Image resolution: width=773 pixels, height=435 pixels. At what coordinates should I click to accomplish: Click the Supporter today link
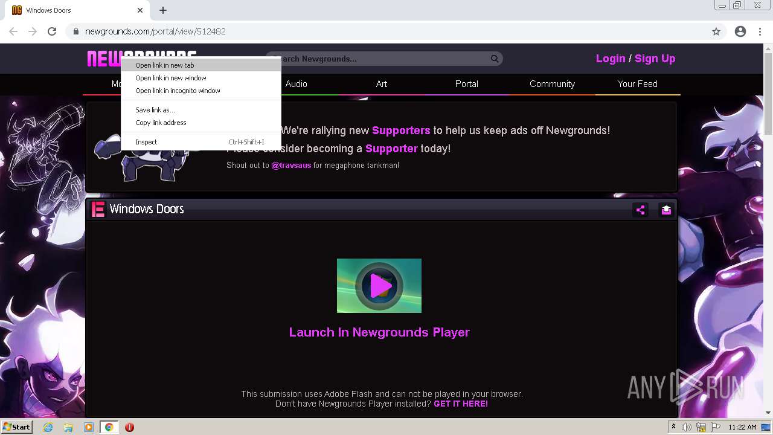(x=391, y=149)
